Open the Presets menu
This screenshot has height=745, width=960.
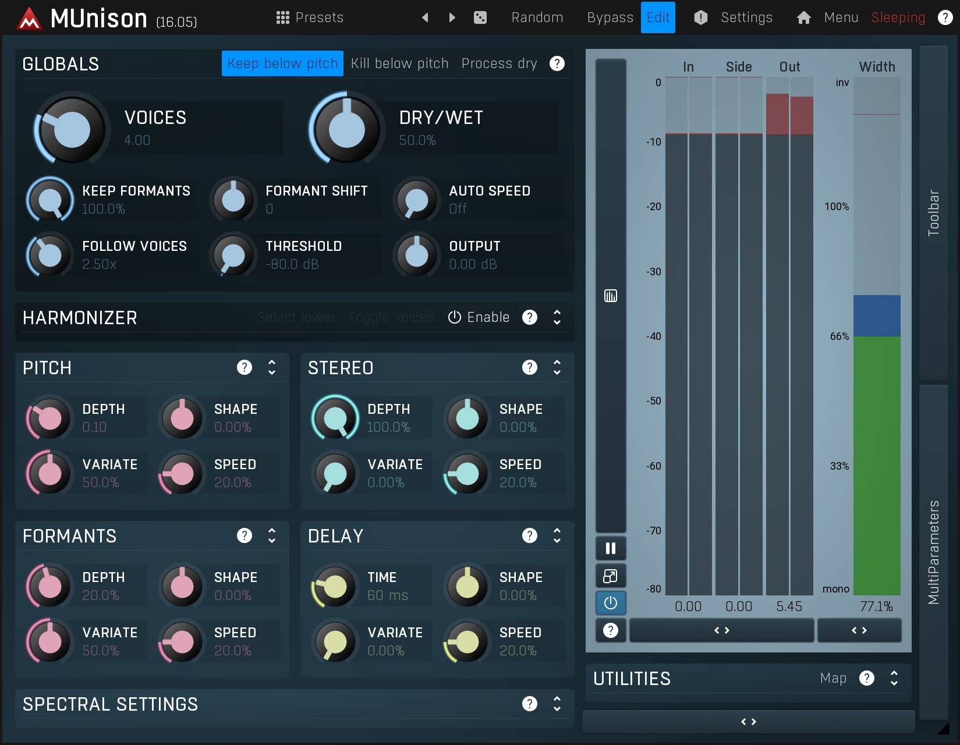click(319, 17)
